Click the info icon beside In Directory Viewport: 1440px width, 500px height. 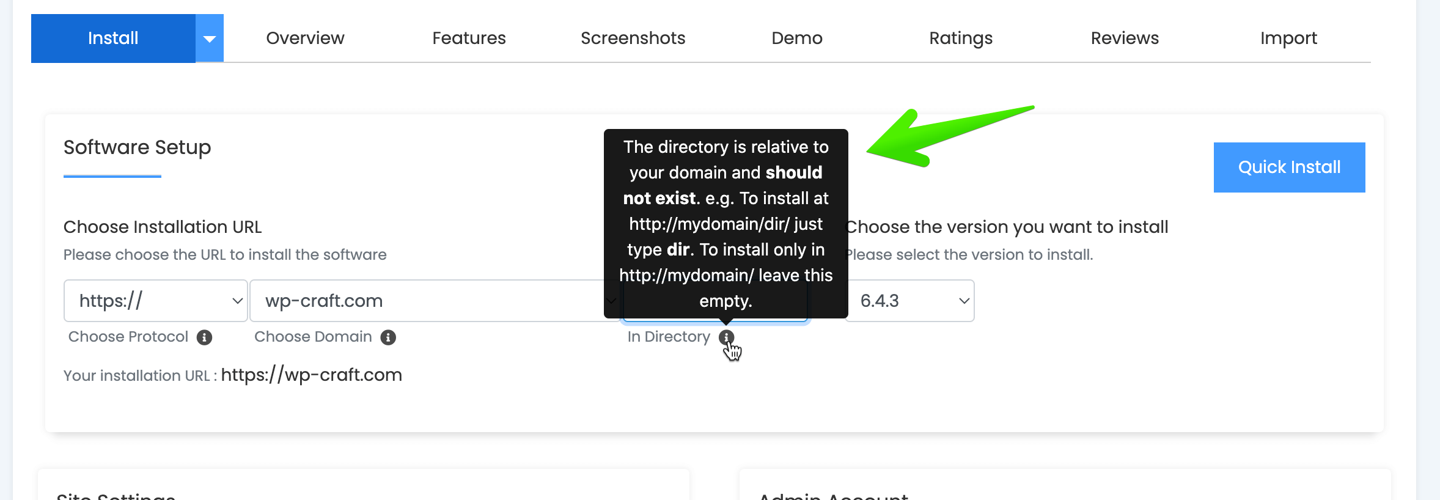click(726, 337)
